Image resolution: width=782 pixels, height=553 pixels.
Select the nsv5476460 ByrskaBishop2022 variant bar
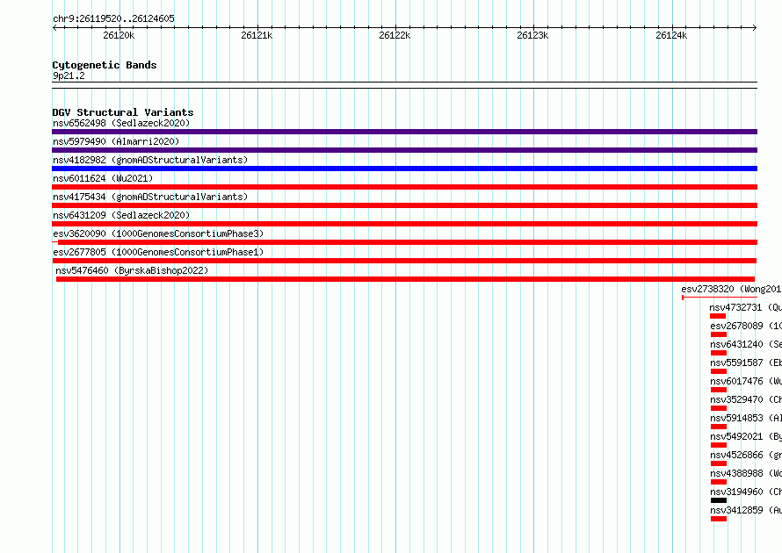(405, 279)
